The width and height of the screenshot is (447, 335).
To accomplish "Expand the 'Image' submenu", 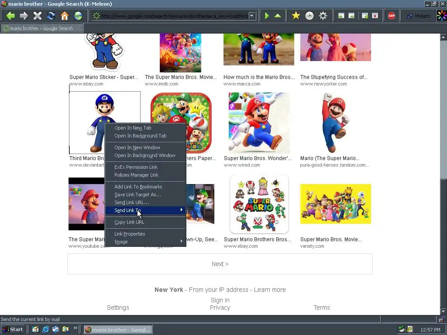I will tap(146, 242).
